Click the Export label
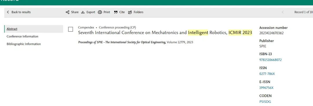Screen dimensions: 313x106 (x=91, y=12)
